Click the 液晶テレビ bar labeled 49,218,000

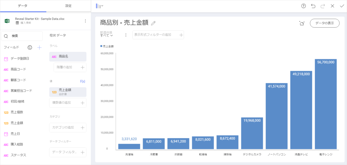(301, 110)
